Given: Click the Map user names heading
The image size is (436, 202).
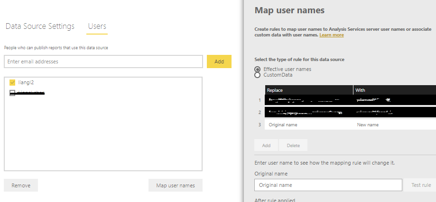Looking at the screenshot, I should click(x=289, y=10).
